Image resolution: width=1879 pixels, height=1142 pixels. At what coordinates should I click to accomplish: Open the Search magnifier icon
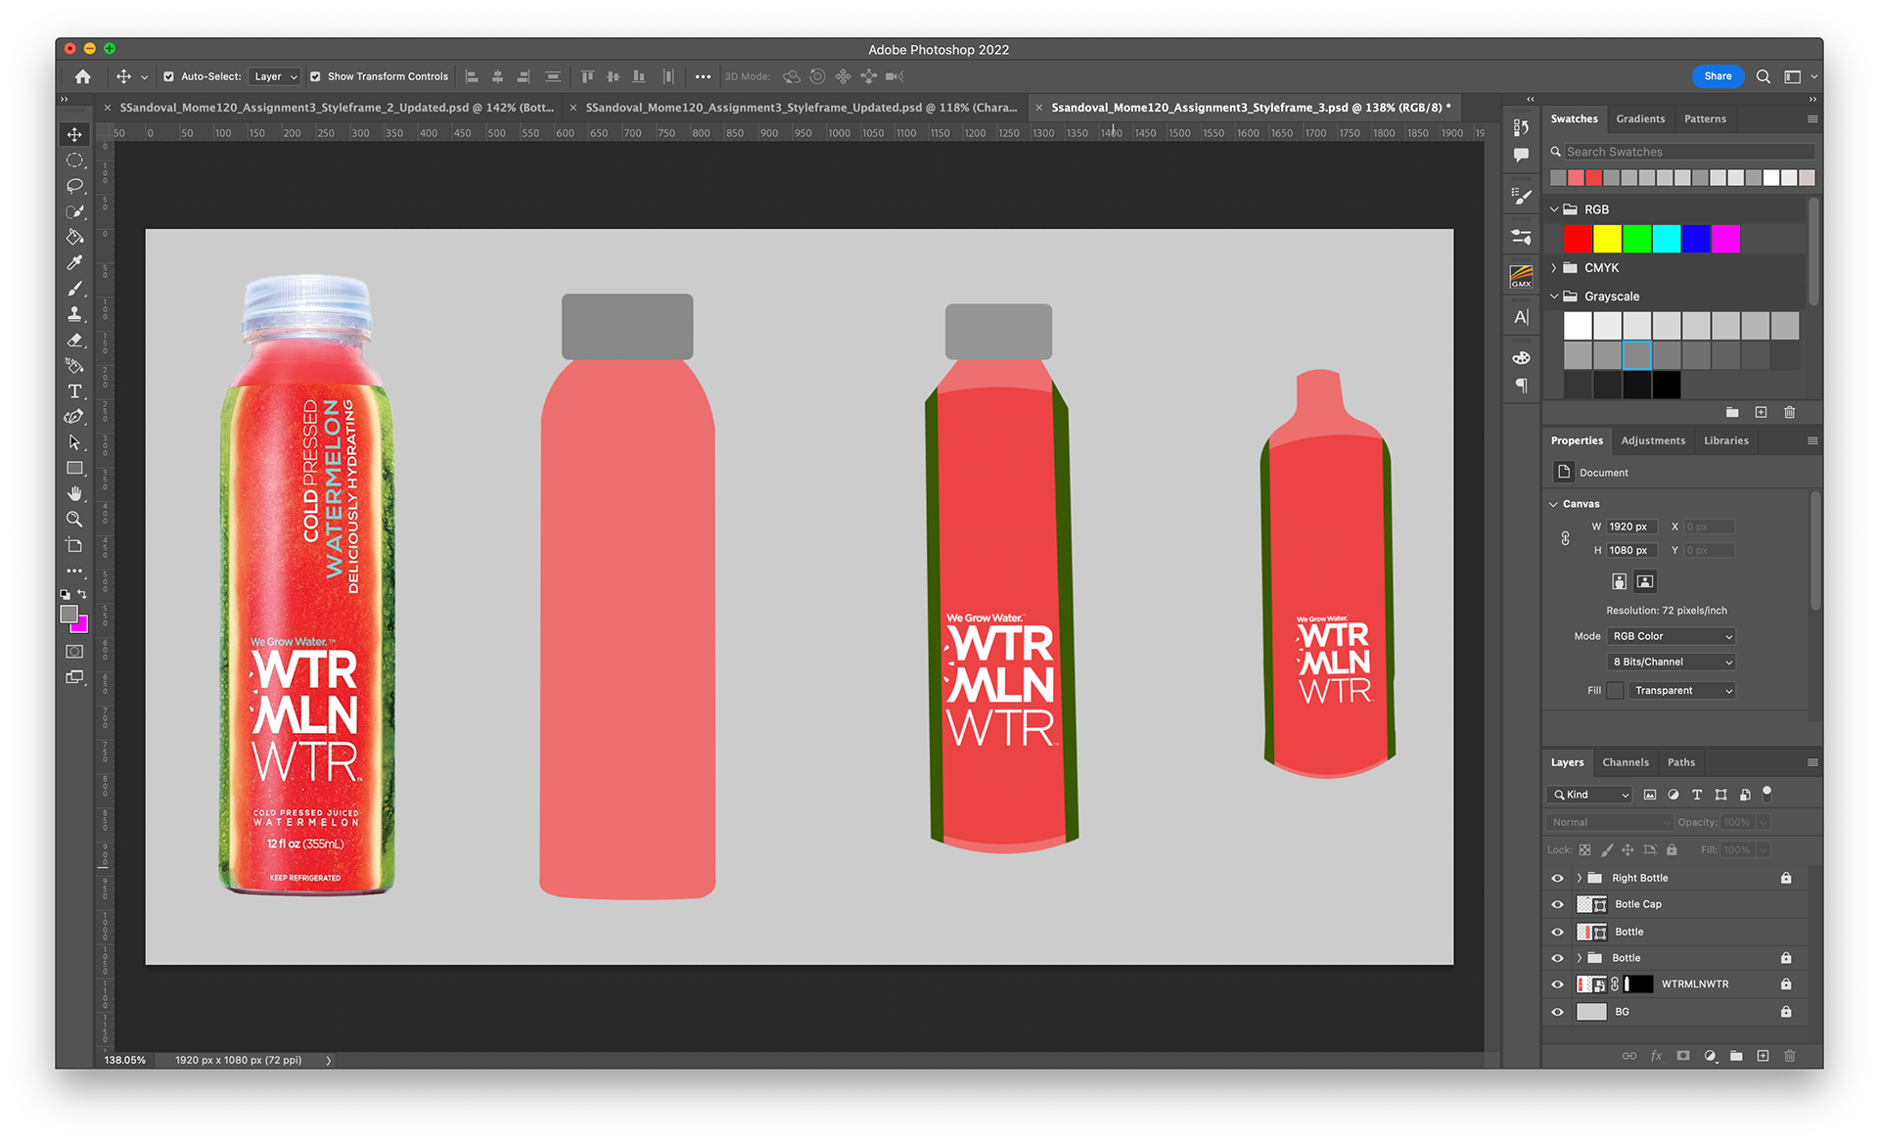click(1763, 76)
